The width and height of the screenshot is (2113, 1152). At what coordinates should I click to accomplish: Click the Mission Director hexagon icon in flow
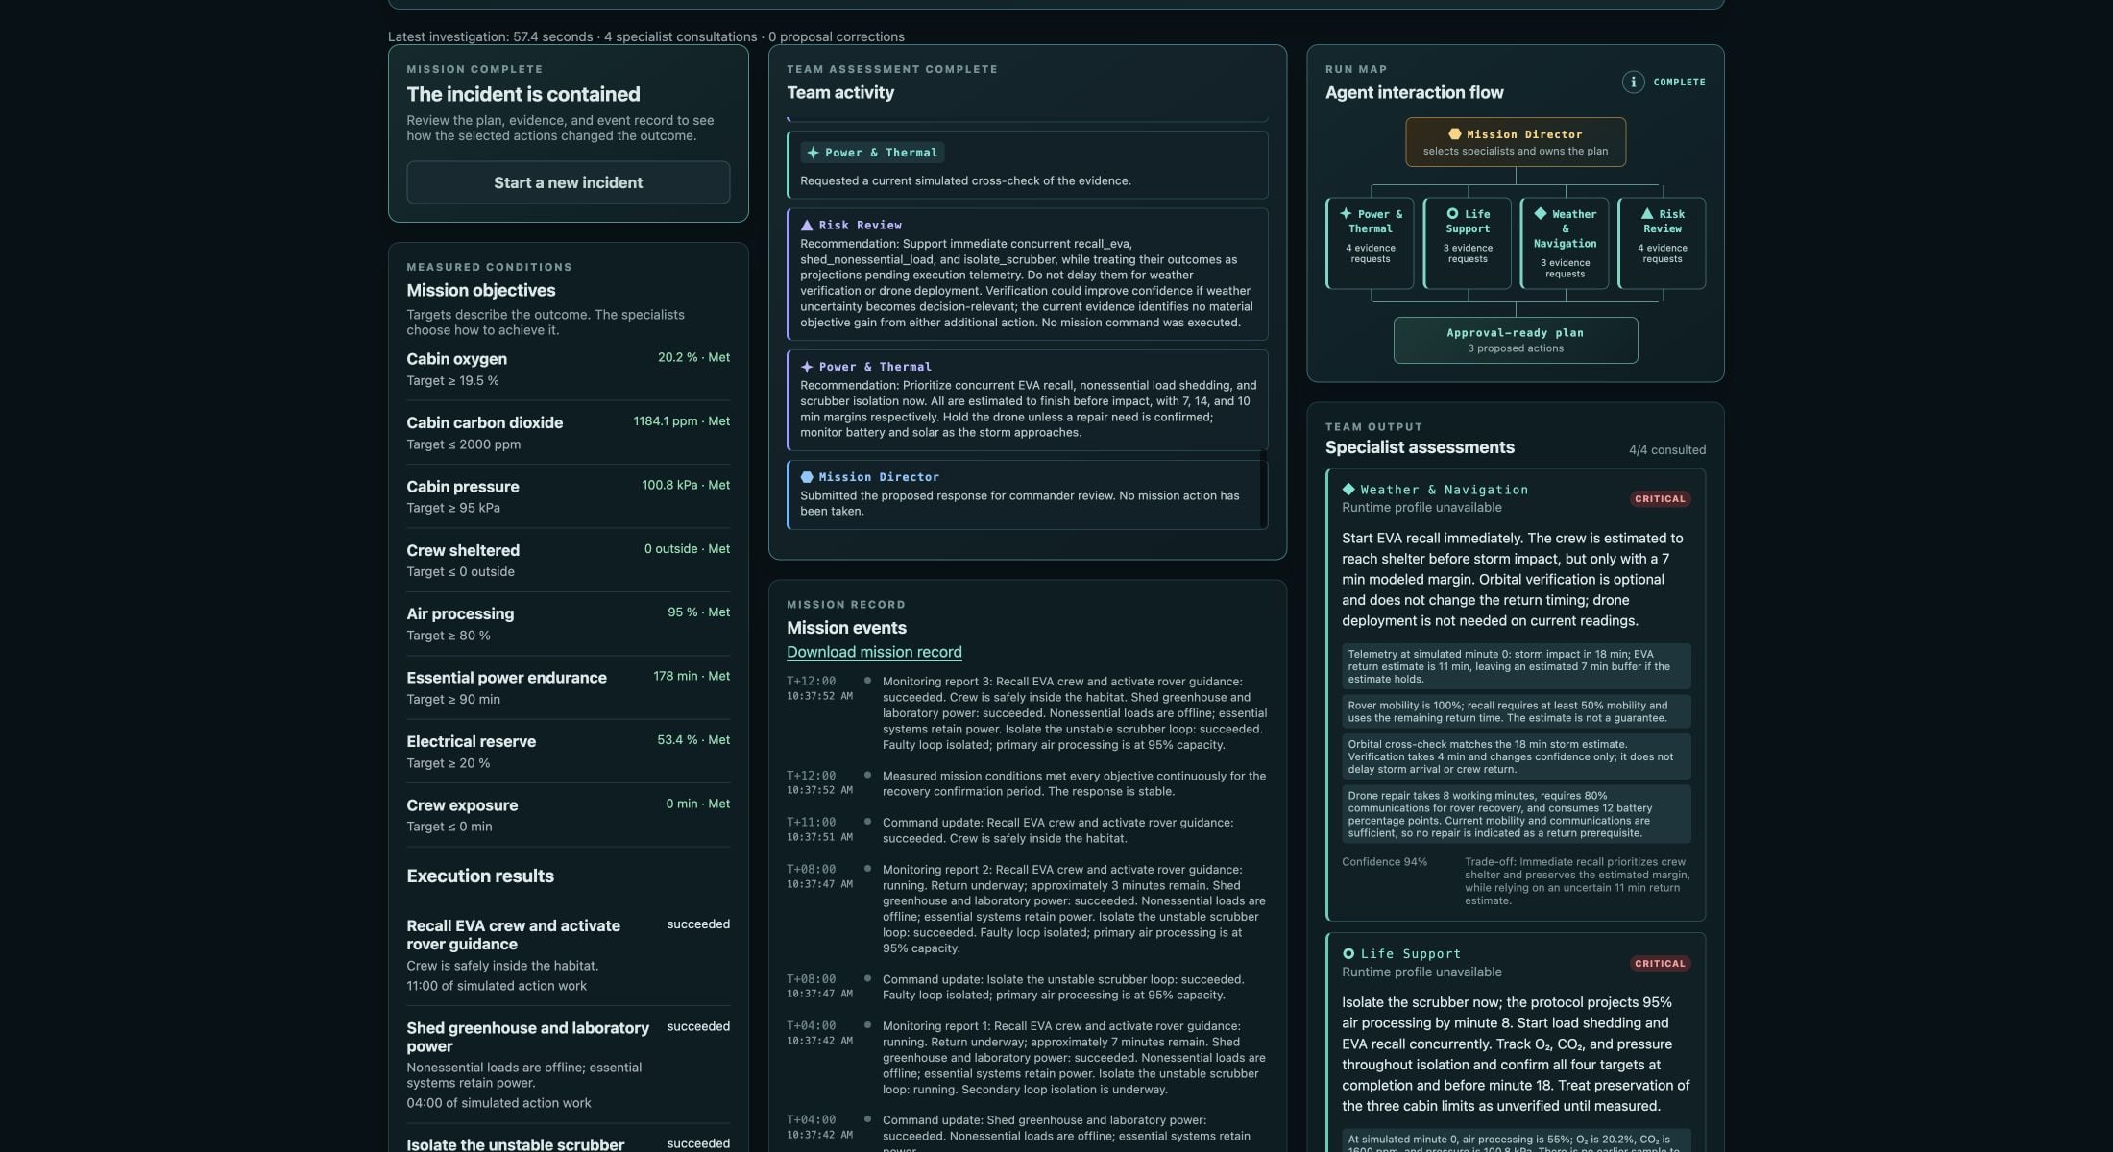coord(1454,134)
